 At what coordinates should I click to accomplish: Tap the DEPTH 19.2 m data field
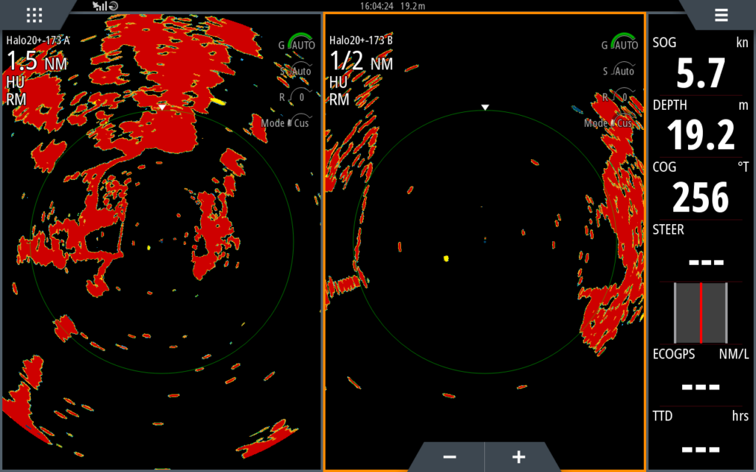click(701, 127)
